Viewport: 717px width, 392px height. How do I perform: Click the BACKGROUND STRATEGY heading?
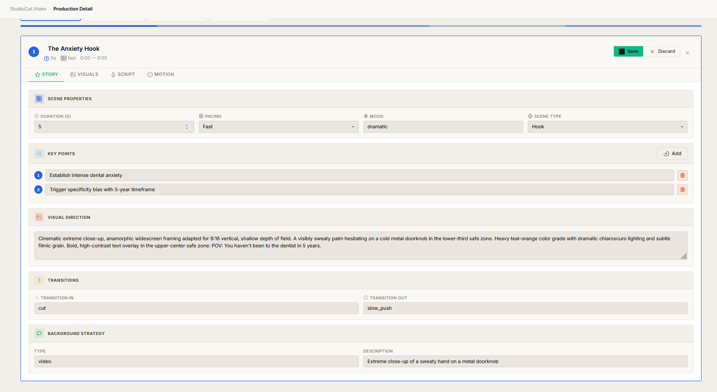pos(76,334)
